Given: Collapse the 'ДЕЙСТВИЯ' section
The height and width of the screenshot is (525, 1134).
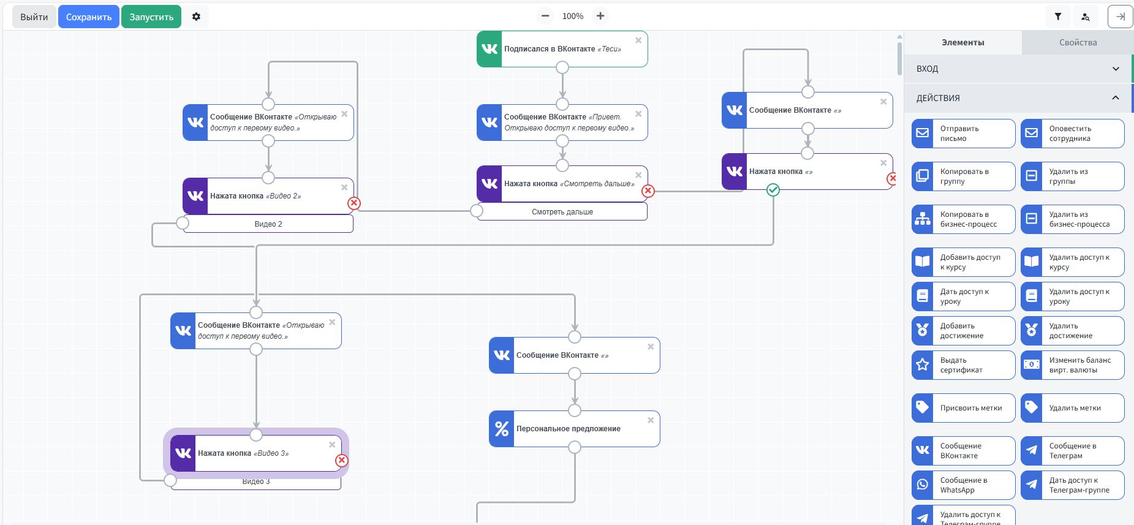Looking at the screenshot, I should click(x=1017, y=98).
